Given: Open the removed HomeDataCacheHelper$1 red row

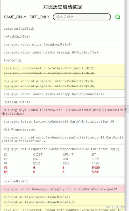Looking at the screenshot, I should point(62,189).
